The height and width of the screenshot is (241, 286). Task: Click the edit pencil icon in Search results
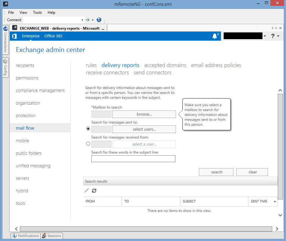86,191
